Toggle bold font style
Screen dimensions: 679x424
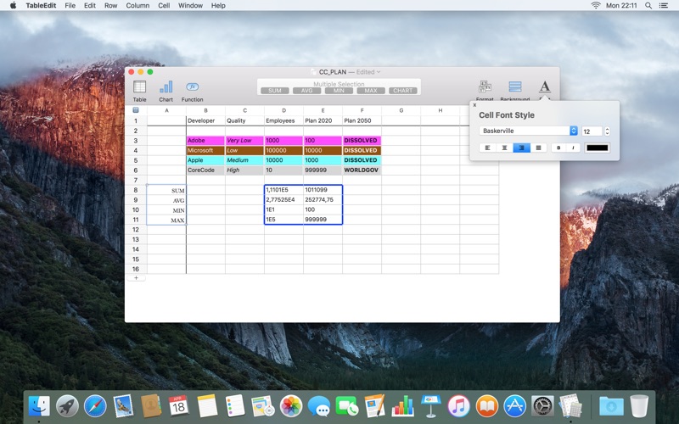[x=558, y=148]
